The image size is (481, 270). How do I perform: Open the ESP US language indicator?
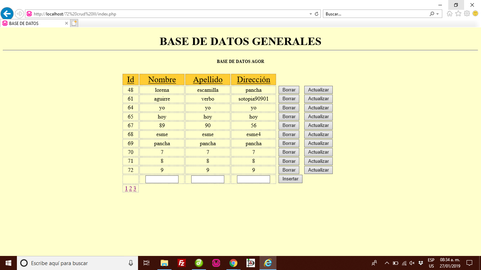[x=431, y=263]
